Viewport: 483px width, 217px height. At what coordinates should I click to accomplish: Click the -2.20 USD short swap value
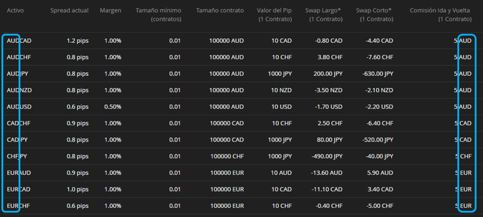[x=380, y=107]
